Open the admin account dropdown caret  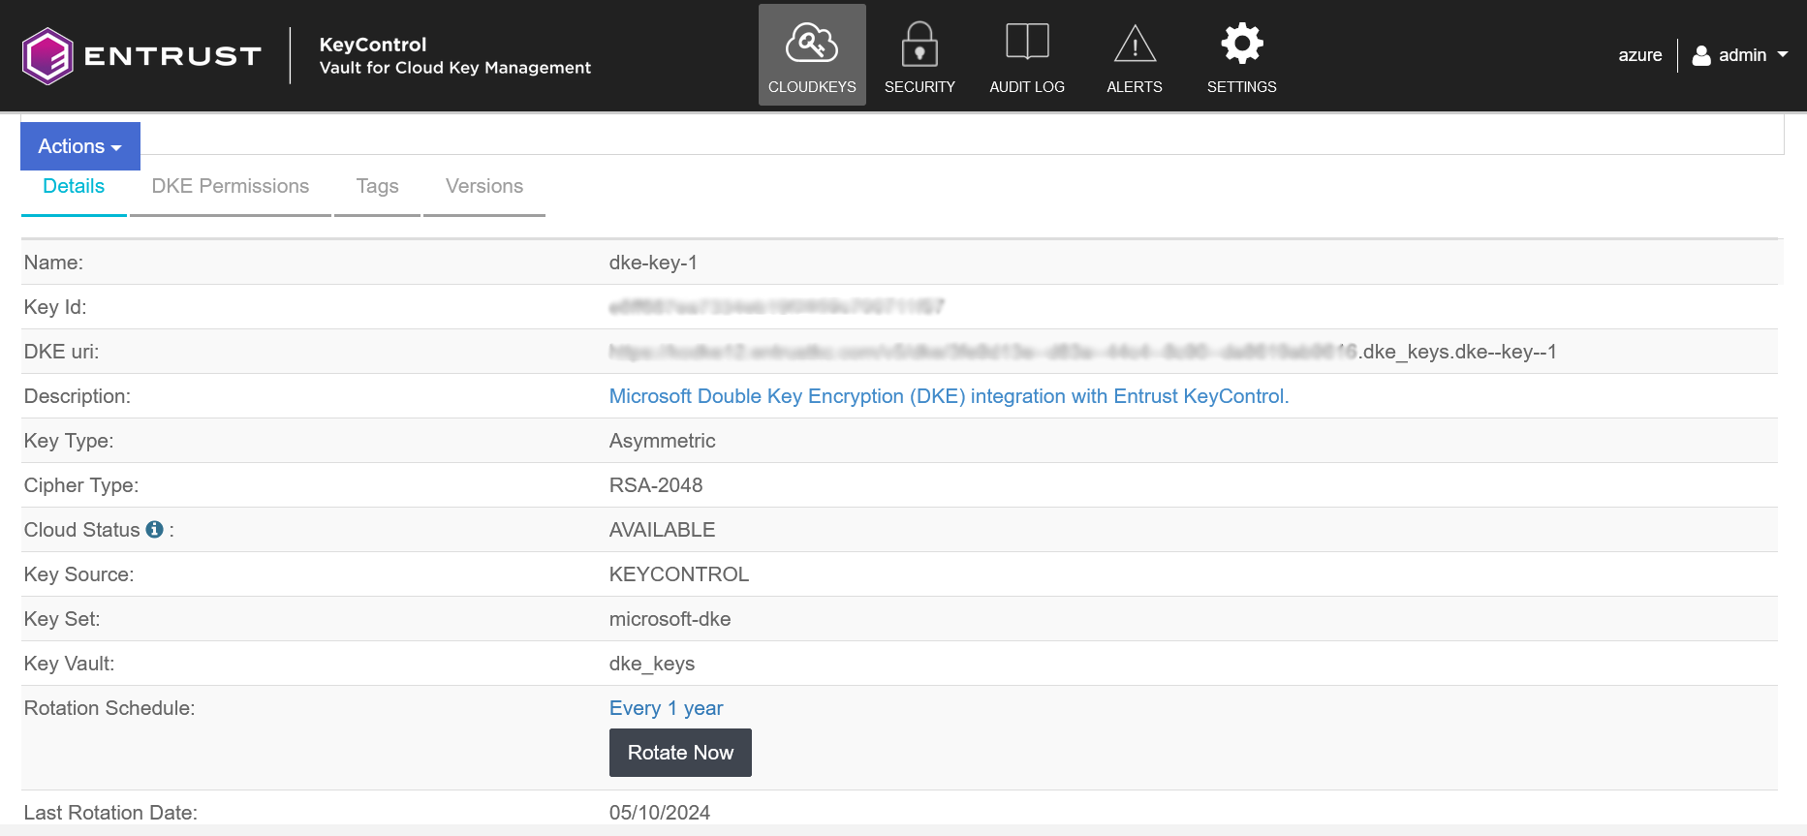point(1783,54)
